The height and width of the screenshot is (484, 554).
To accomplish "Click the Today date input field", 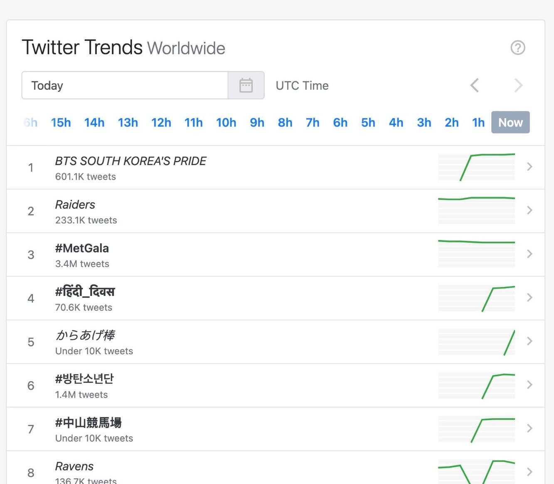I will point(125,85).
